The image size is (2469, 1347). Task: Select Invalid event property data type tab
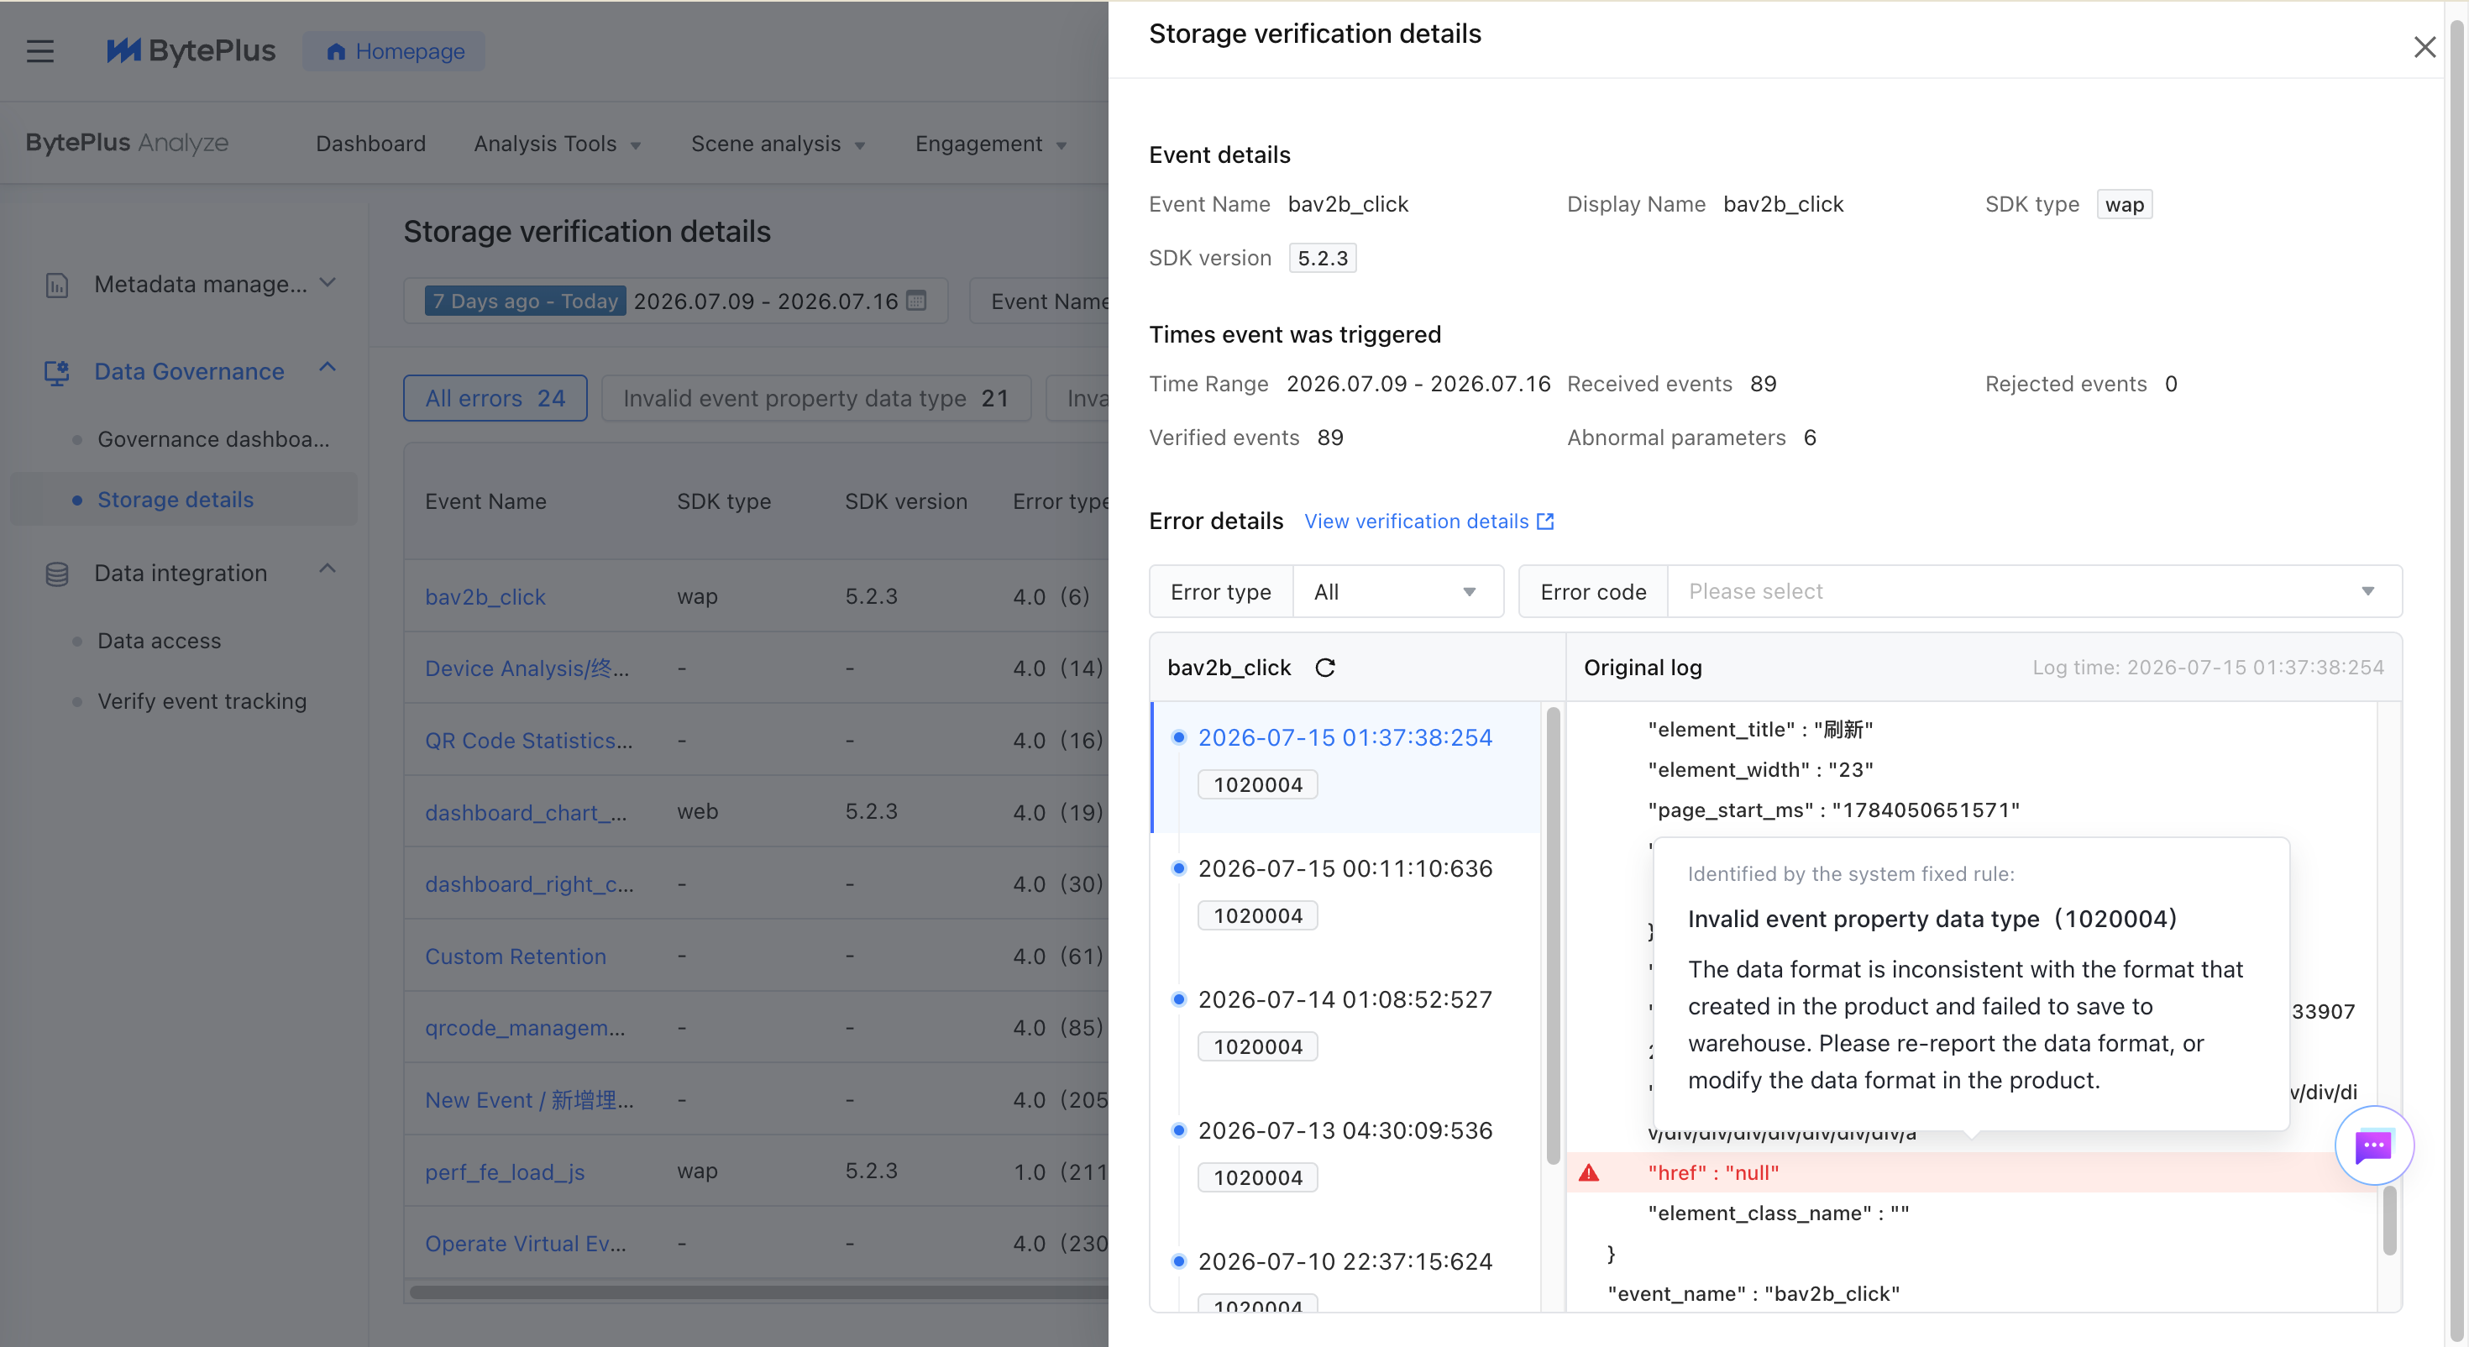coord(815,398)
